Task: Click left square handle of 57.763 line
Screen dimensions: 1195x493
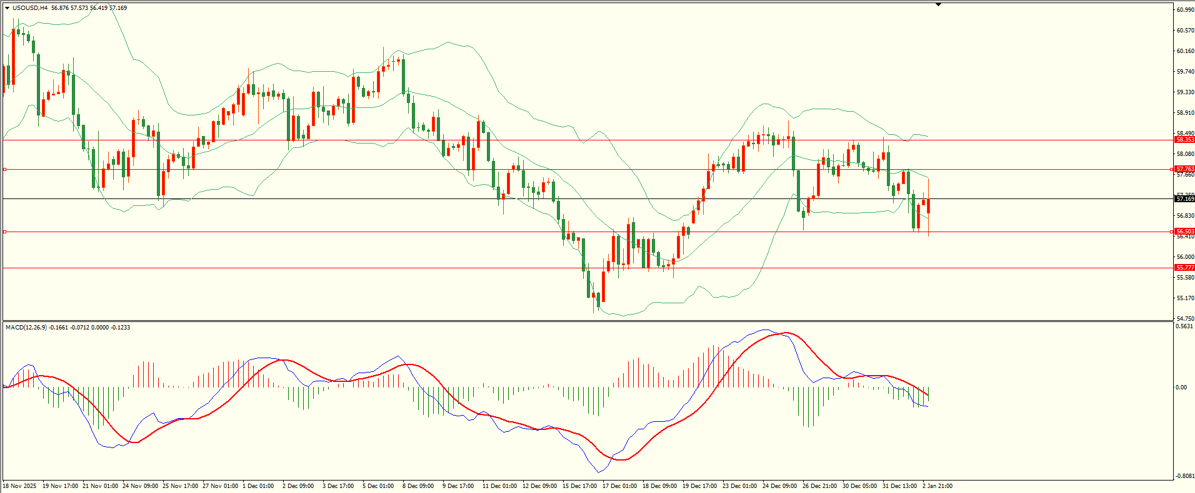Action: (x=5, y=169)
